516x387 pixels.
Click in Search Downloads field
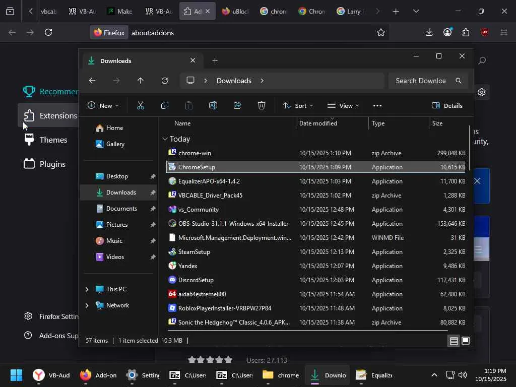[422, 81]
